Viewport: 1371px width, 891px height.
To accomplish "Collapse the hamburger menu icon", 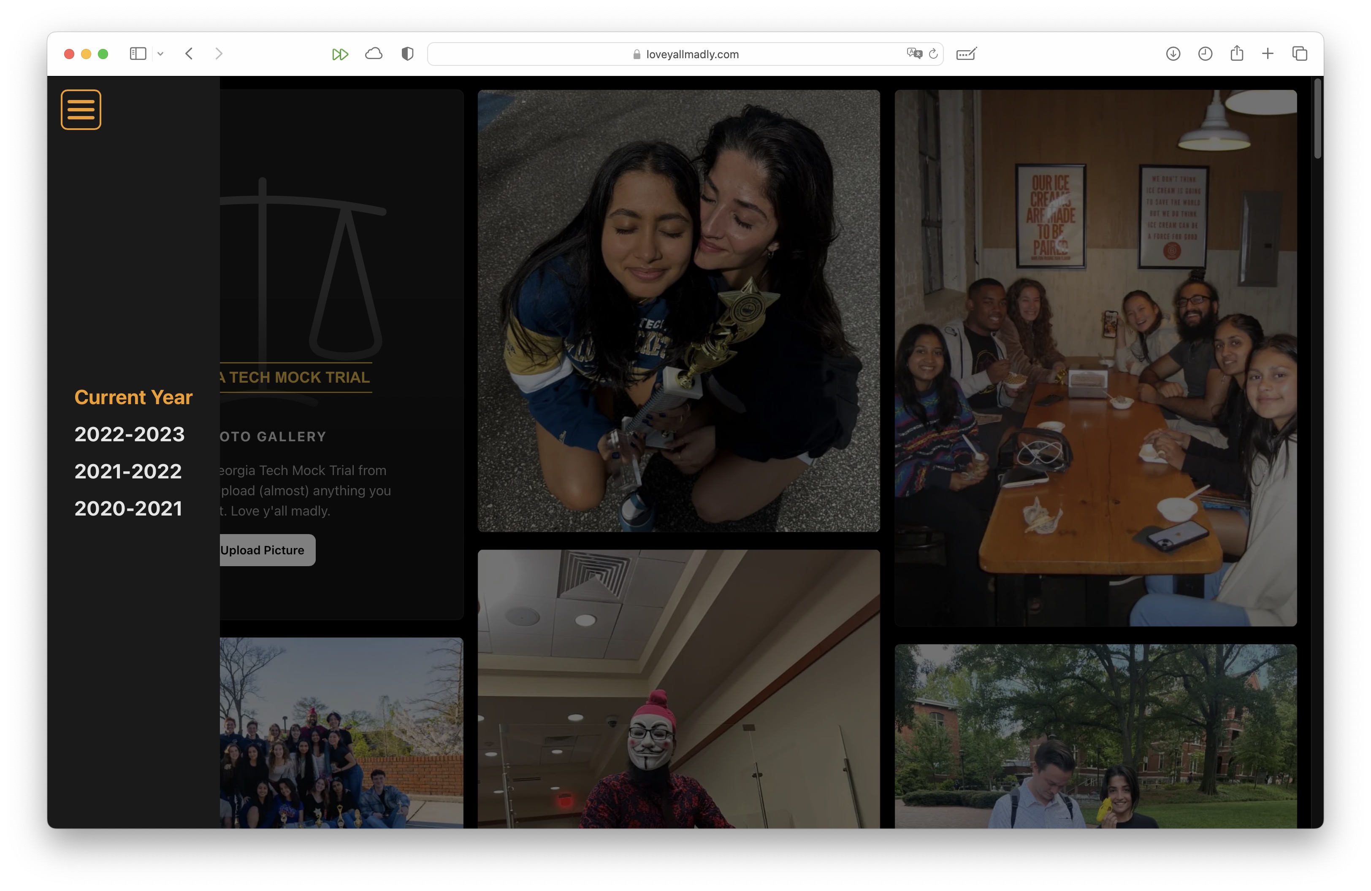I will pos(81,109).
